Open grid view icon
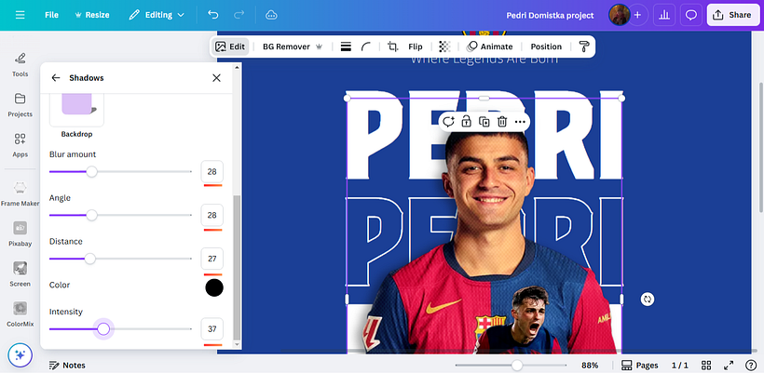 click(705, 366)
